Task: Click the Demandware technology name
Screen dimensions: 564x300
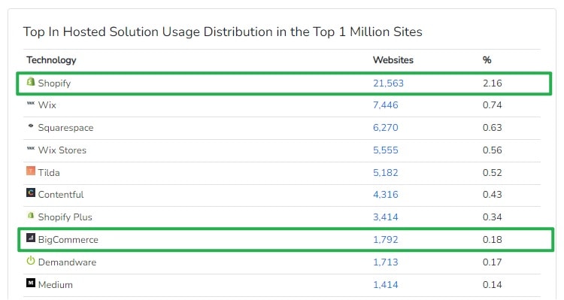Action: pos(67,262)
